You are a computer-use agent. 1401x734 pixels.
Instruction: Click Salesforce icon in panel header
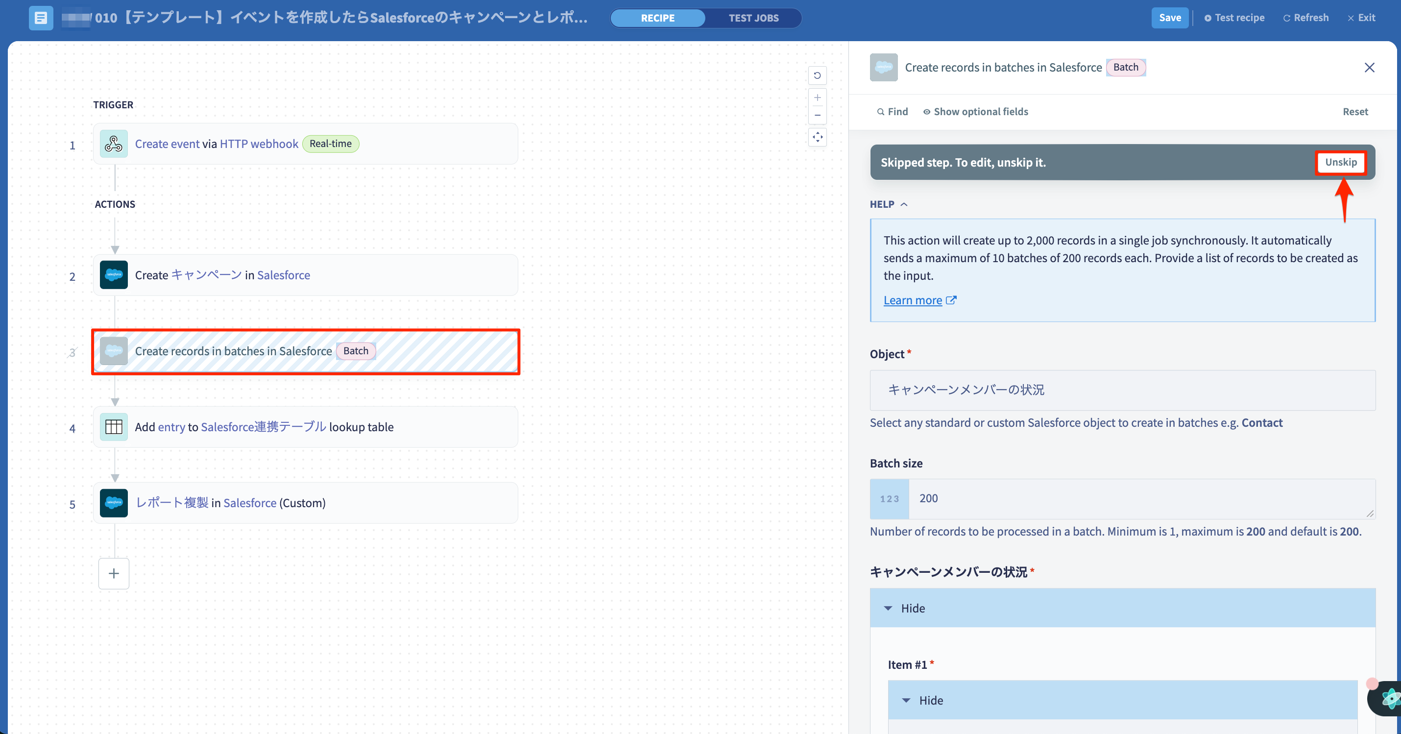point(883,68)
